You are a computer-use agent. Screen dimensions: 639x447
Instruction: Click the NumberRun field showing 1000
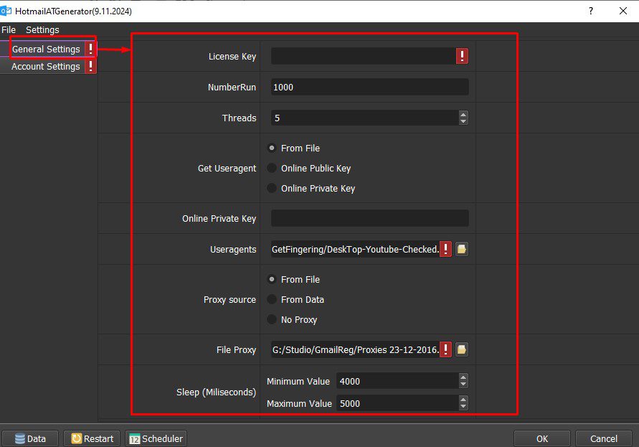coord(369,88)
